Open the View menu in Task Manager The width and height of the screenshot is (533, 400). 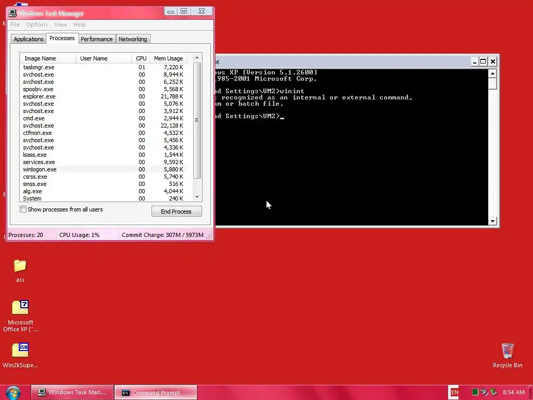[60, 24]
